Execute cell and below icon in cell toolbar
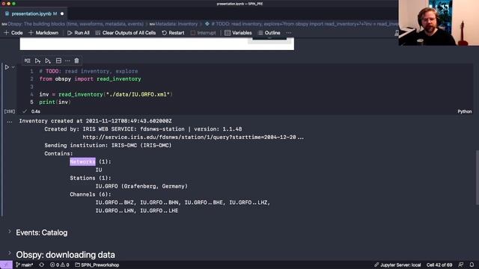Viewport: 479px width, 269px height. (x=48, y=61)
